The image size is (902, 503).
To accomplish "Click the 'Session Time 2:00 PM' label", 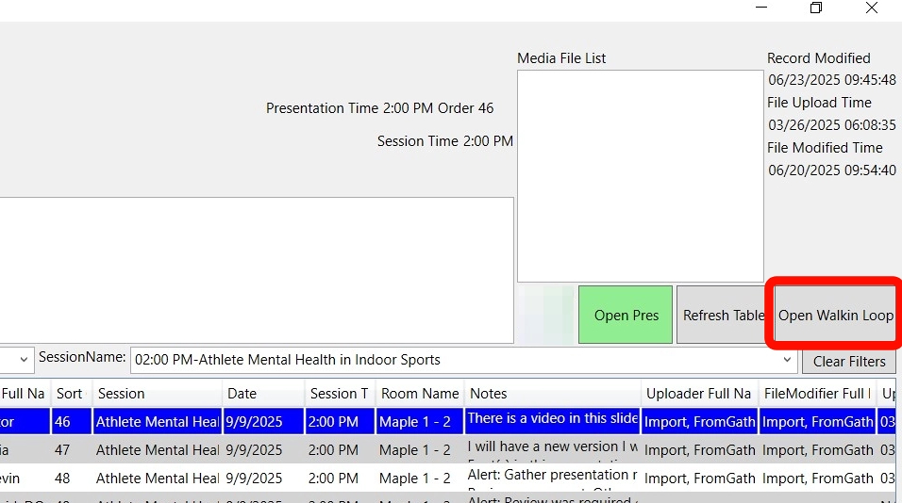I will point(444,141).
